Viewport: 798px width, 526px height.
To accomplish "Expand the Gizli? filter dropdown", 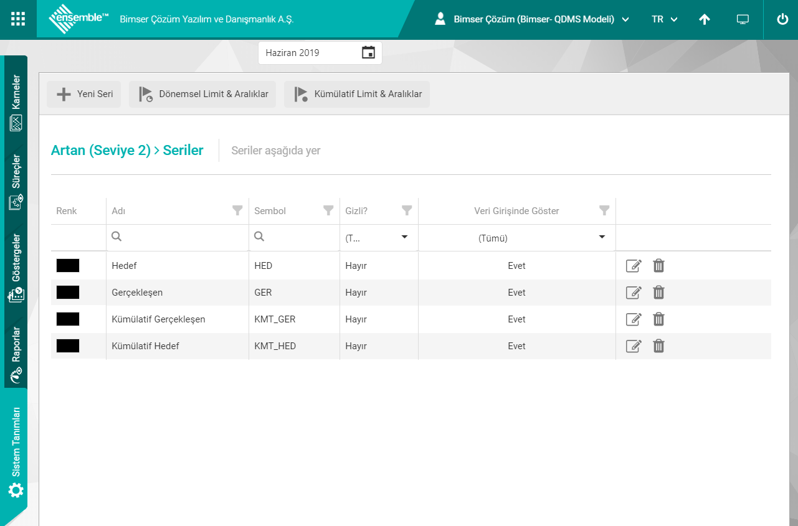I will 404,237.
